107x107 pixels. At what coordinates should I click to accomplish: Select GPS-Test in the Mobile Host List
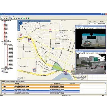(x=7, y=40)
